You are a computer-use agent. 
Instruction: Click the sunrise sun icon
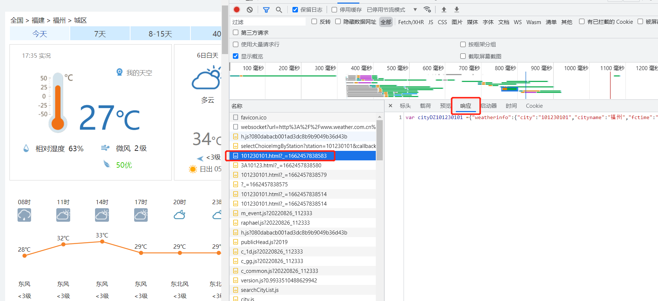coord(193,169)
